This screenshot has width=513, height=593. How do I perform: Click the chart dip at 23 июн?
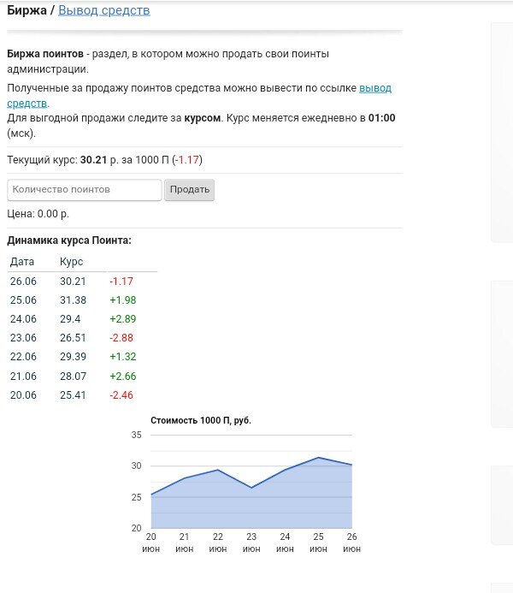coord(251,488)
